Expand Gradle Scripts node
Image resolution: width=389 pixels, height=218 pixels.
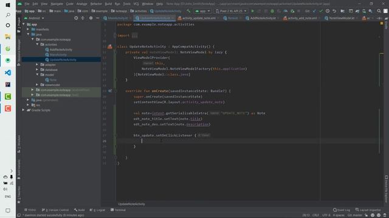point(23,110)
